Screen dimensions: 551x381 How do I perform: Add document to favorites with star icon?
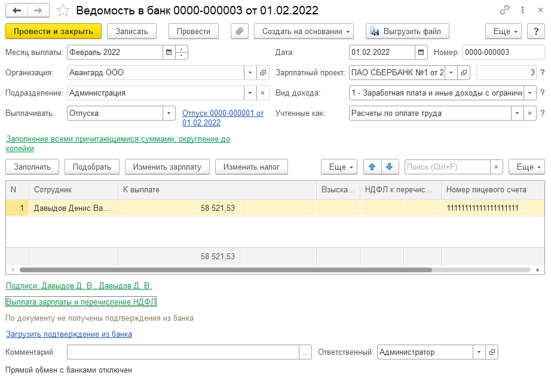[63, 11]
